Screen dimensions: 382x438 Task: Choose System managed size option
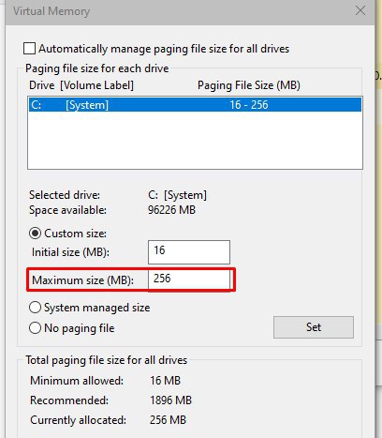coord(35,308)
